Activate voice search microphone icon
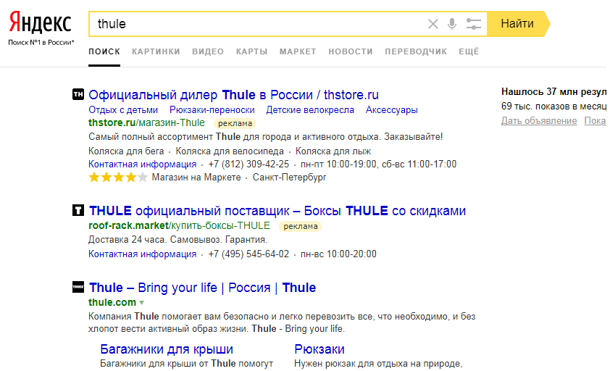The image size is (610, 371). pos(453,24)
